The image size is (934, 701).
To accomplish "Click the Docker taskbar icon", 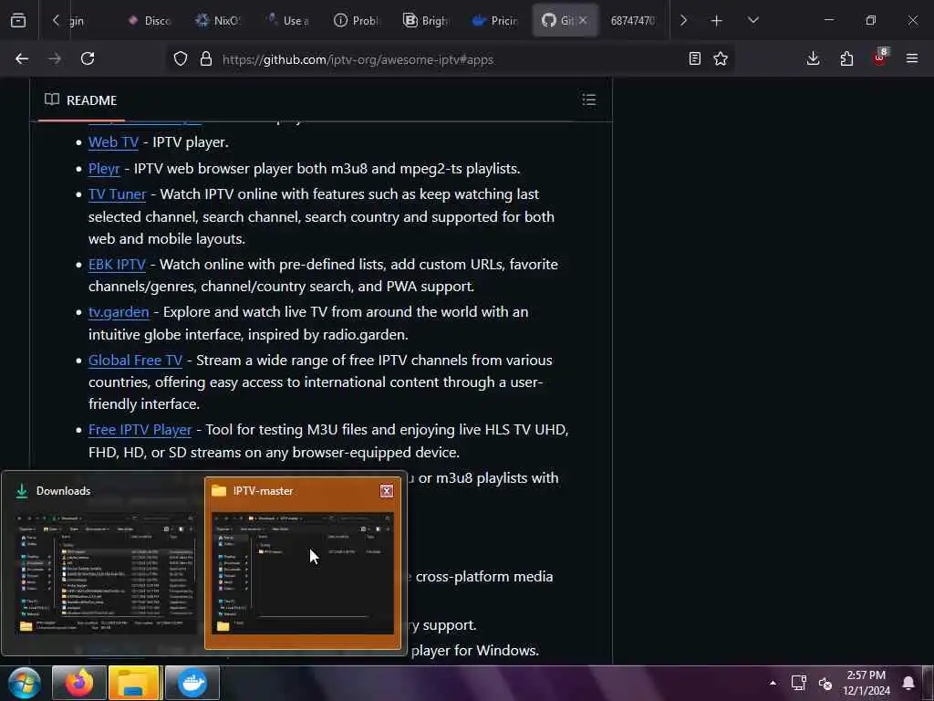I will click(x=192, y=683).
